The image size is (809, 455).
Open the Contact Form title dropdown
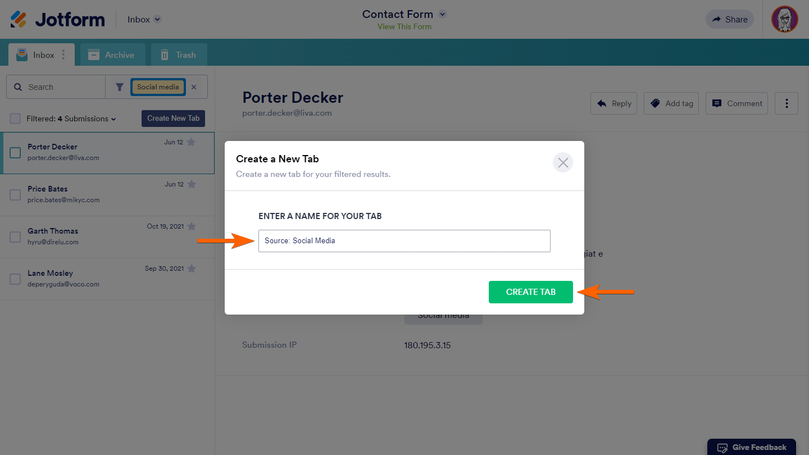pos(442,14)
